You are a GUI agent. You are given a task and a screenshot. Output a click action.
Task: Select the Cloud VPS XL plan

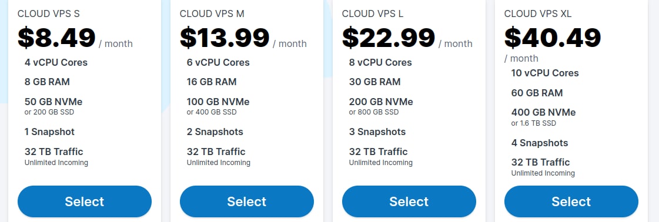click(571, 201)
